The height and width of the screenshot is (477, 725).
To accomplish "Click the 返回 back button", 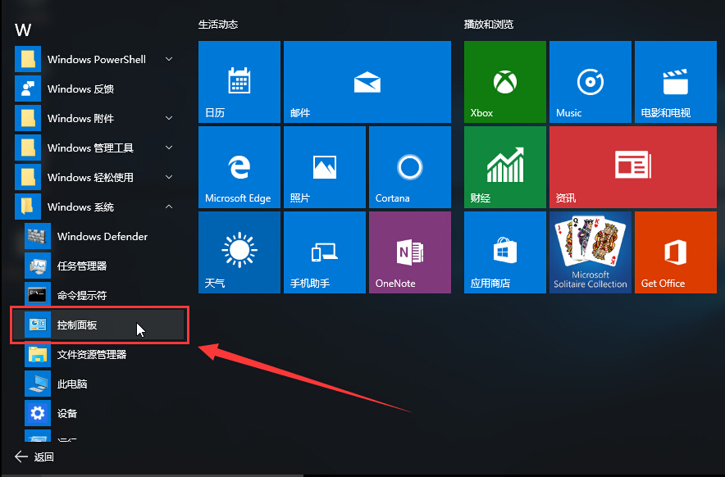I will pos(34,457).
